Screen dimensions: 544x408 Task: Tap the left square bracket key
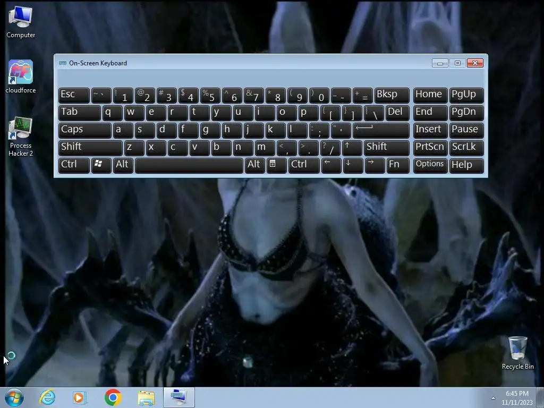point(330,113)
